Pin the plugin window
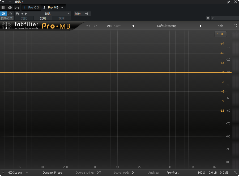The image size is (239, 176). pyautogui.click(x=228, y=2)
